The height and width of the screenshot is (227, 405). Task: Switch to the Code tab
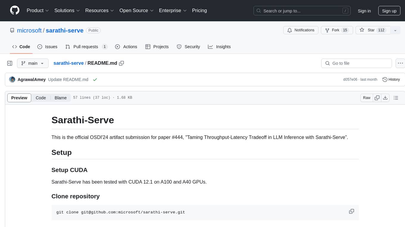point(21,47)
